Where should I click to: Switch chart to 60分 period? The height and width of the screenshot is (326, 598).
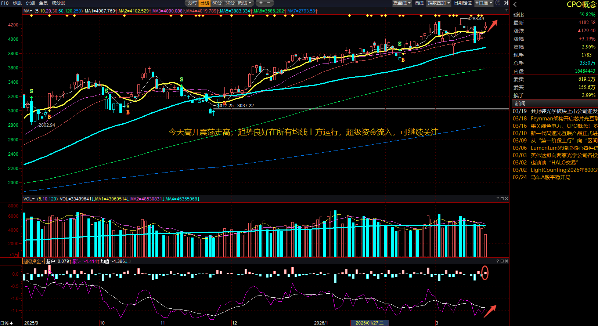point(217,3)
